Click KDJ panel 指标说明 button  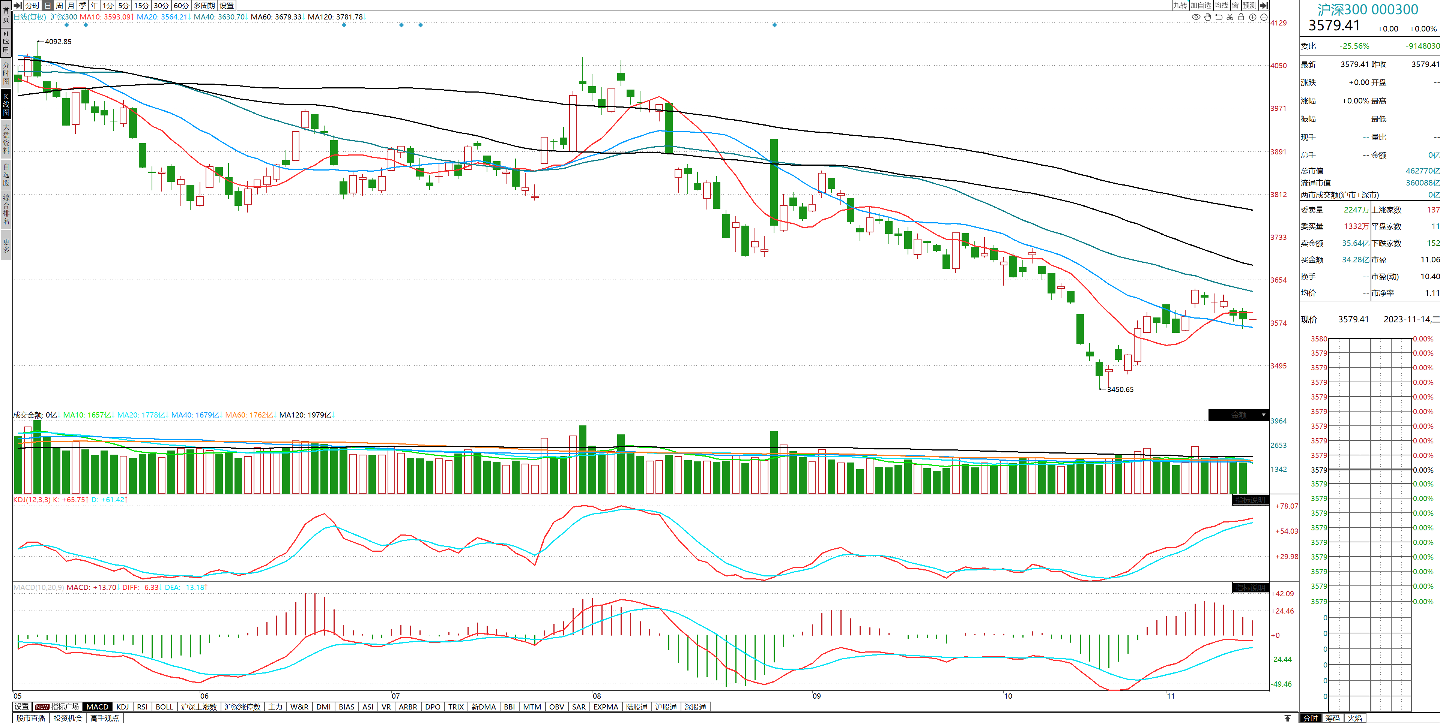click(1250, 500)
